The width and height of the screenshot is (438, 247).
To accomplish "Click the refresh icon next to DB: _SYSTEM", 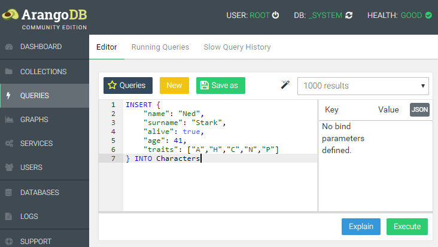I will (x=349, y=16).
